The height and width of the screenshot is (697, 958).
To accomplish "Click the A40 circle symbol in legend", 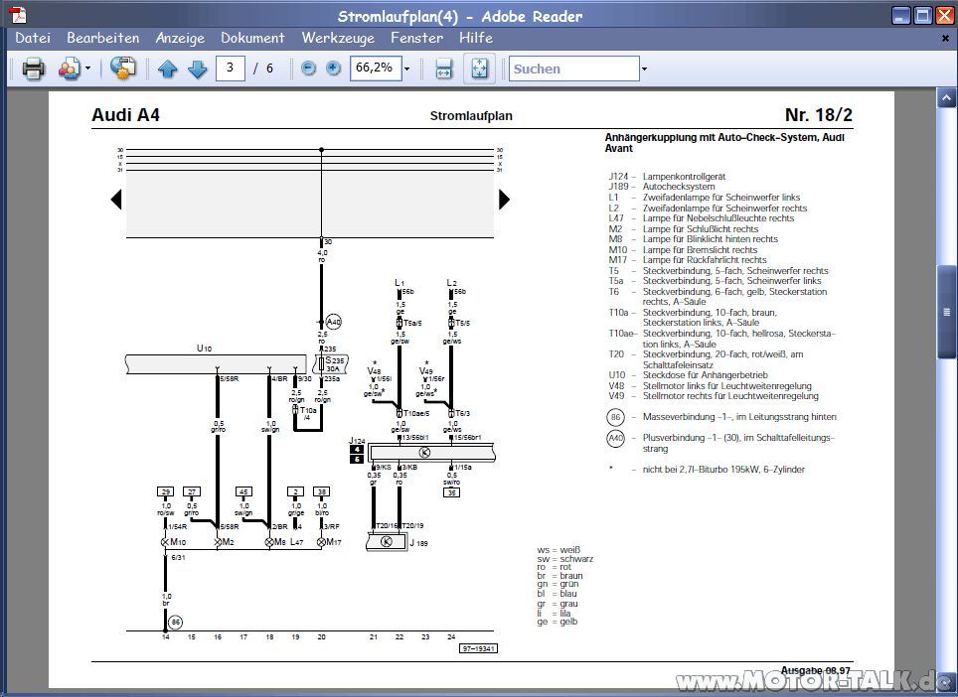I will pyautogui.click(x=616, y=438).
